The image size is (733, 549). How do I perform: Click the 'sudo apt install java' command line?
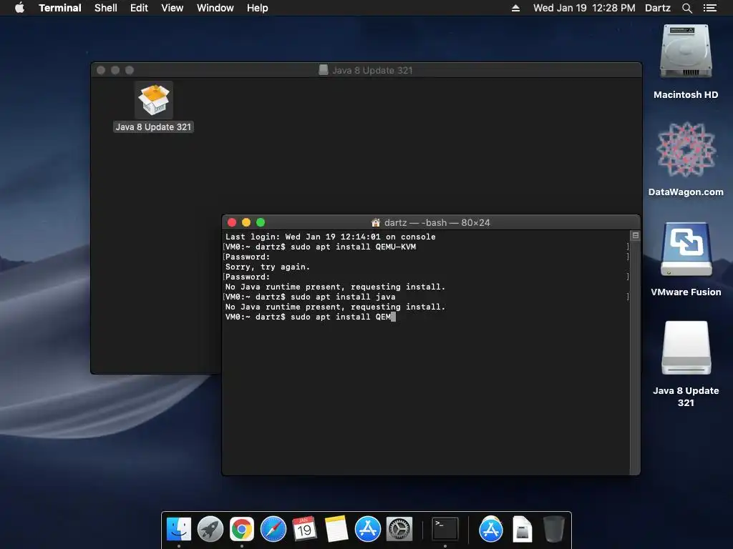pyautogui.click(x=310, y=297)
